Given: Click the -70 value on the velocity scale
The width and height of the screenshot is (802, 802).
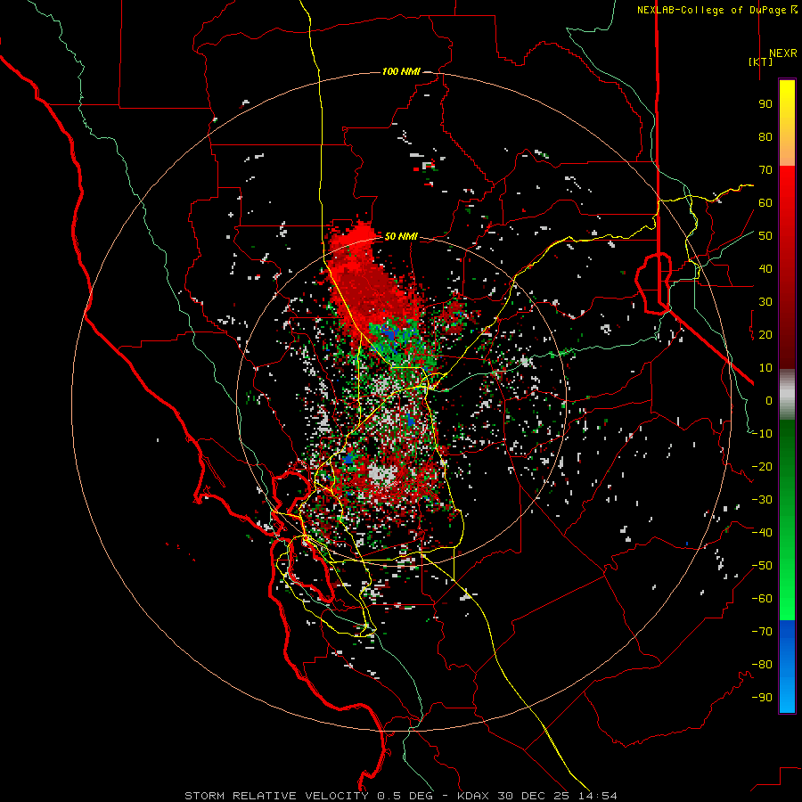Looking at the screenshot, I should pos(762,632).
